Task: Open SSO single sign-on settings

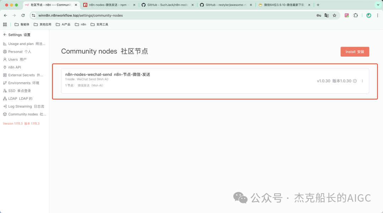Action: point(17,91)
